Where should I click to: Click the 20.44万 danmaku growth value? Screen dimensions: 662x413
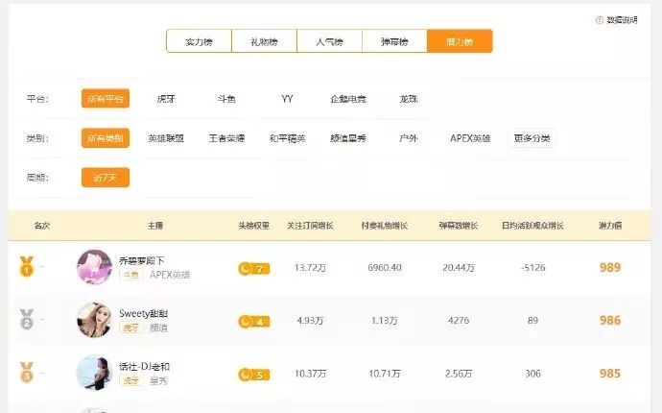(459, 268)
